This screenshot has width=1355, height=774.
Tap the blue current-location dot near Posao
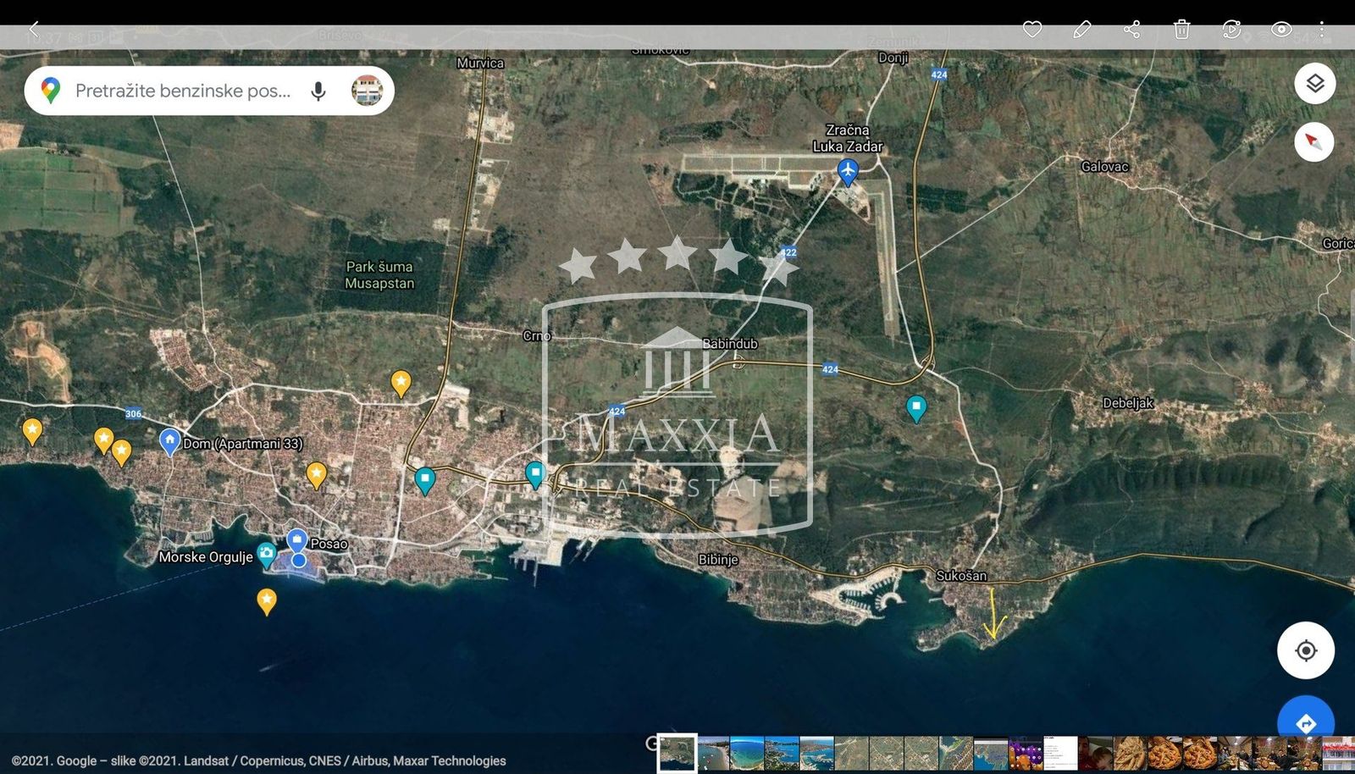pos(299,561)
